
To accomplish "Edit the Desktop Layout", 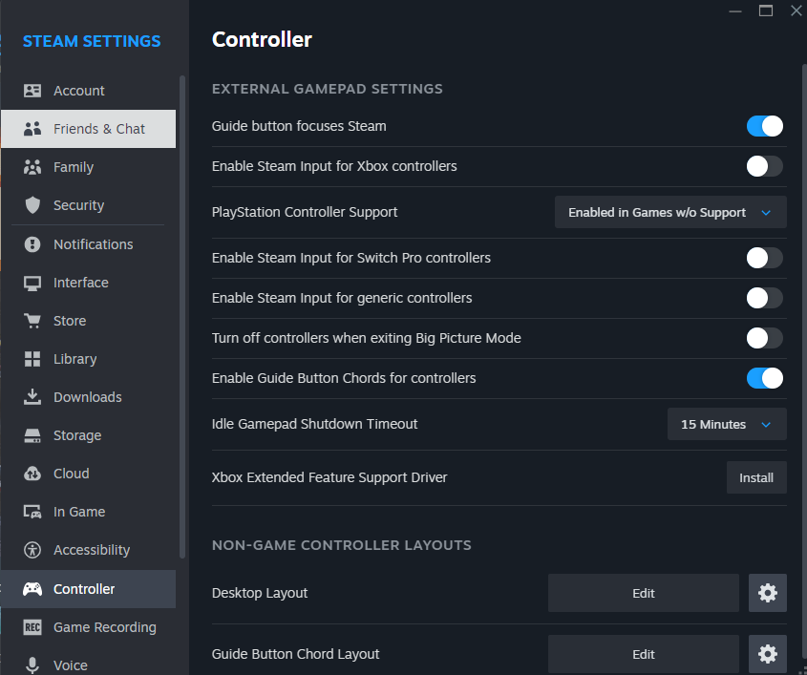I will click(644, 593).
